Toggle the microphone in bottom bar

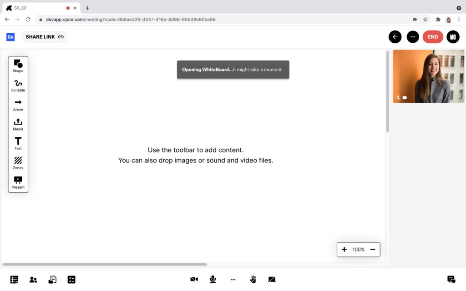point(213,280)
